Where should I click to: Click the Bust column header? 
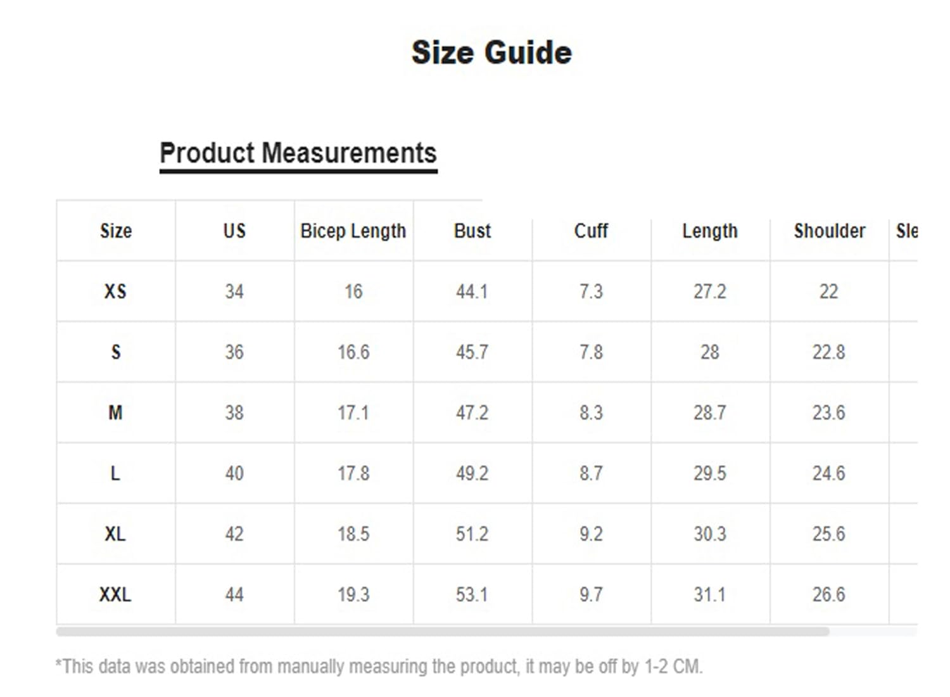[472, 231]
